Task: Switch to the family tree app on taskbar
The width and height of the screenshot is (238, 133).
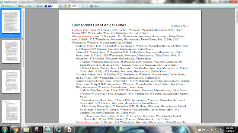Action: pos(48,130)
